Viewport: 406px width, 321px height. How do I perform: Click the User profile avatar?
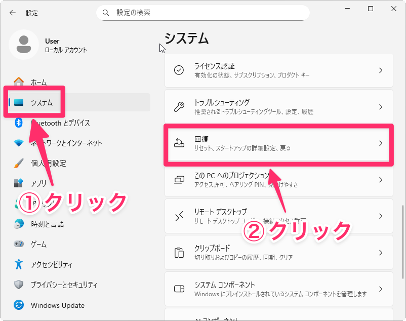(23, 45)
